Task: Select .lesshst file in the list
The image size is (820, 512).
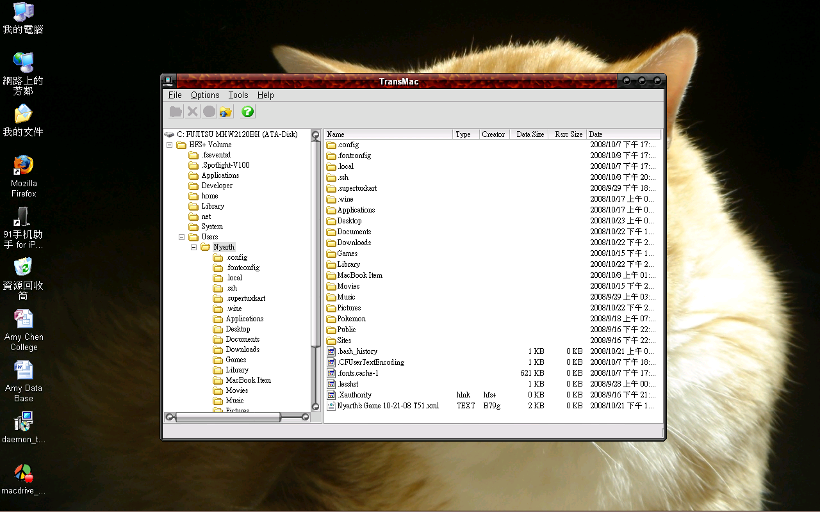Action: 348,384
